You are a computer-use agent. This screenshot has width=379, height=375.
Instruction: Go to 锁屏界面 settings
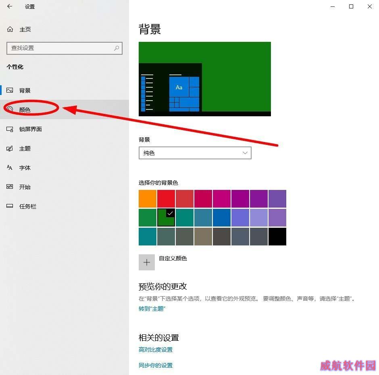pyautogui.click(x=65, y=129)
